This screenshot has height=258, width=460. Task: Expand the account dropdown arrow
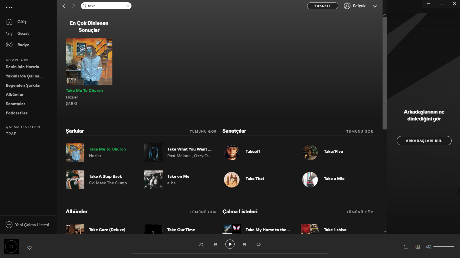click(375, 6)
